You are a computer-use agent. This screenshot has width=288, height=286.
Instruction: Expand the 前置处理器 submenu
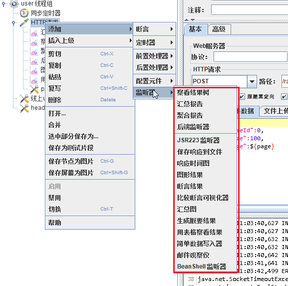click(x=154, y=56)
